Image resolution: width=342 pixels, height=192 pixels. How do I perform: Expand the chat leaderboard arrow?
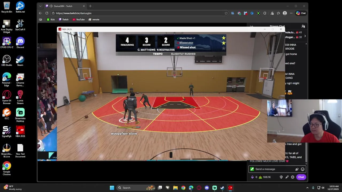click(x=305, y=36)
